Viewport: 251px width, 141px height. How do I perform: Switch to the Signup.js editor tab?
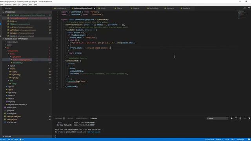point(169,8)
